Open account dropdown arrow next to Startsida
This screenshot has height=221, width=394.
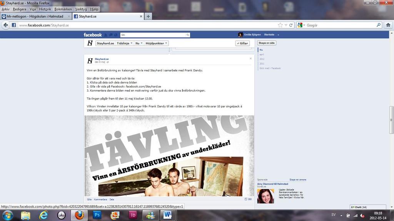[278, 35]
